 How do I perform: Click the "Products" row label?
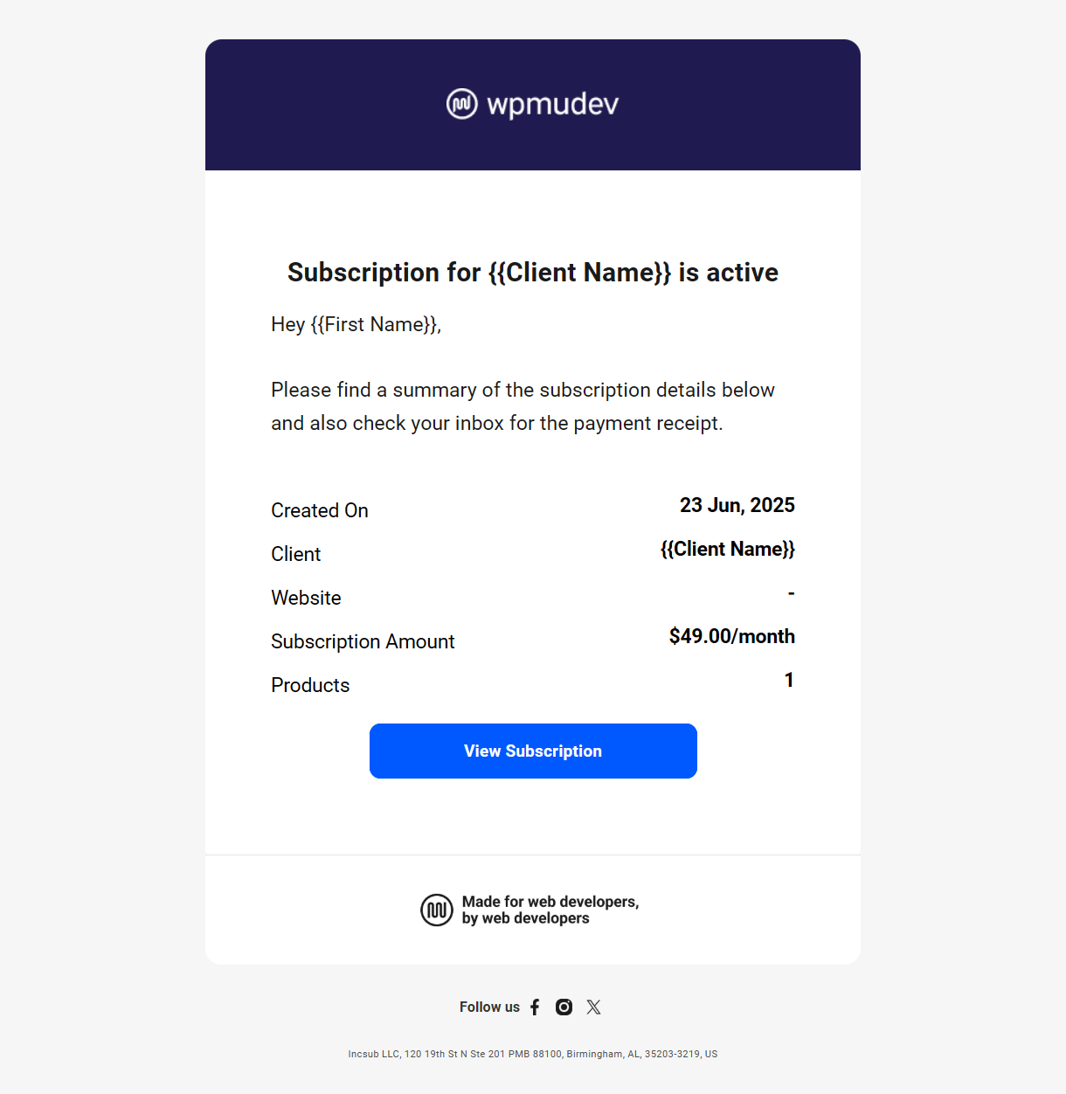pos(310,686)
